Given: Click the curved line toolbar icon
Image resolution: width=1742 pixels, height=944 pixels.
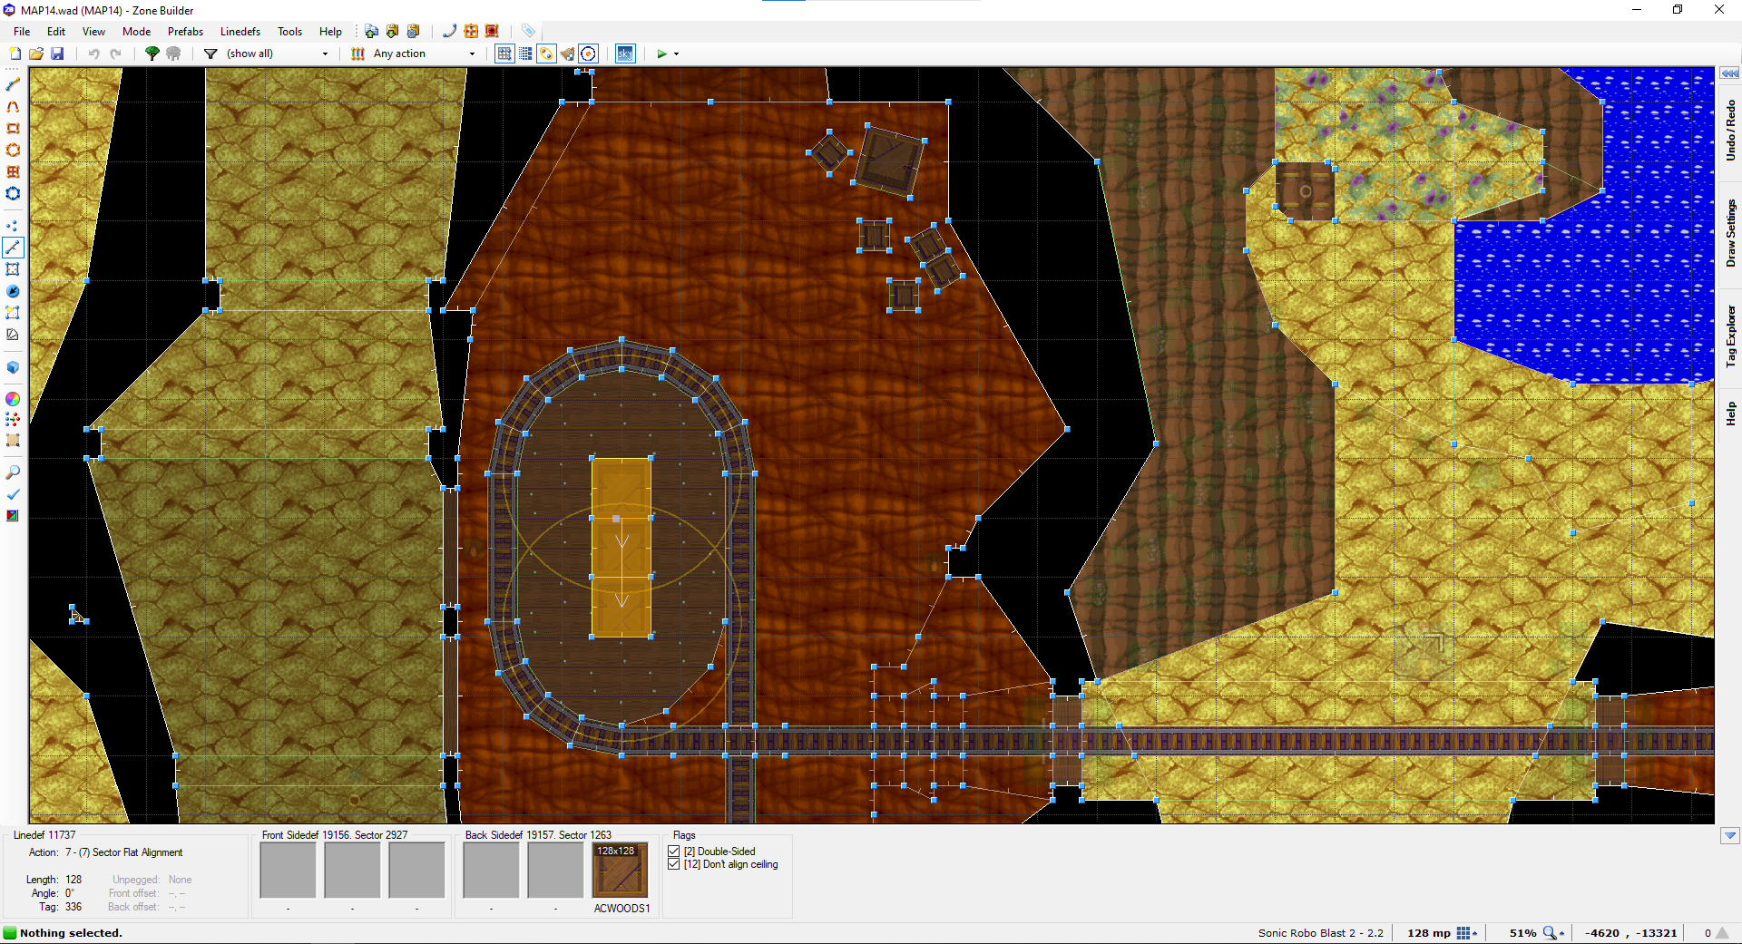Looking at the screenshot, I should 449,31.
